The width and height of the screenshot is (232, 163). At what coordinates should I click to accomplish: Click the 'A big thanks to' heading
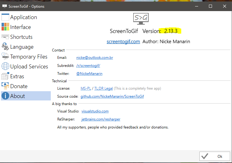(64, 104)
